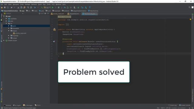Click the Make Project hammer icon
Screen dimensions: 194x109
42,8
